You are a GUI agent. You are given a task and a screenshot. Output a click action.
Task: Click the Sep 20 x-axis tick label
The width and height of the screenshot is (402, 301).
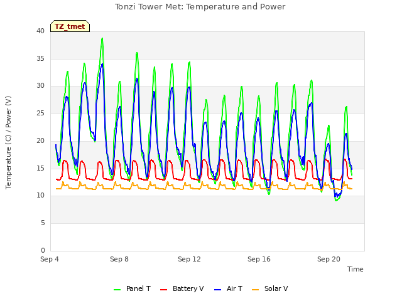(x=329, y=259)
